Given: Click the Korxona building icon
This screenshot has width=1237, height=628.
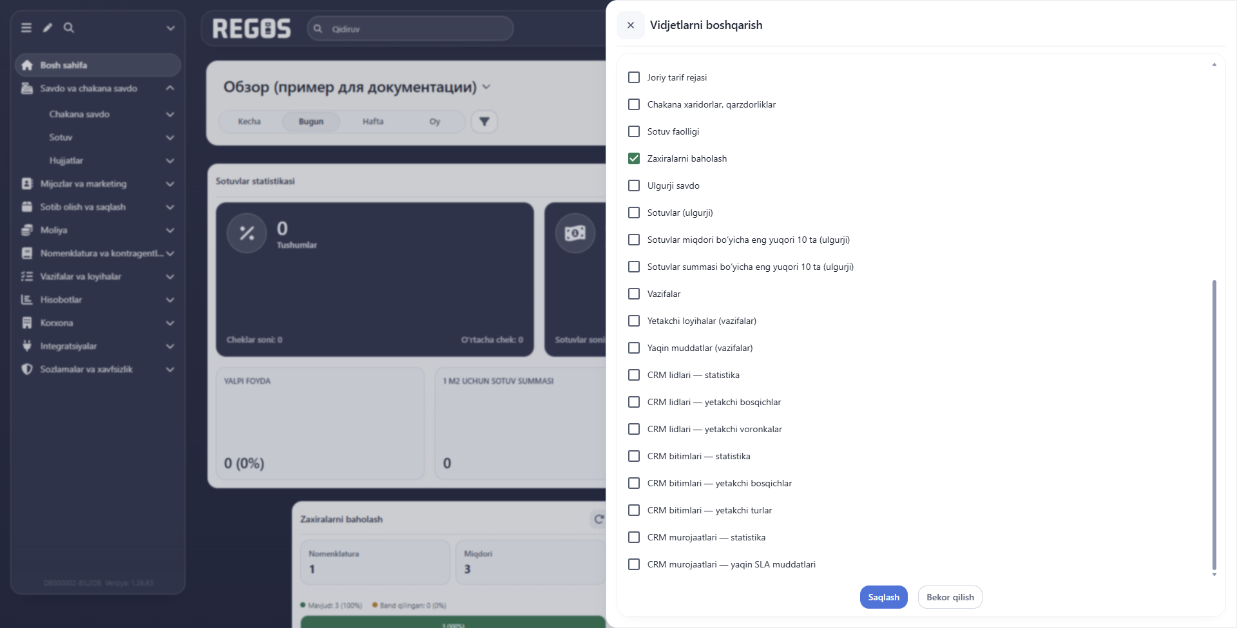Looking at the screenshot, I should point(27,323).
